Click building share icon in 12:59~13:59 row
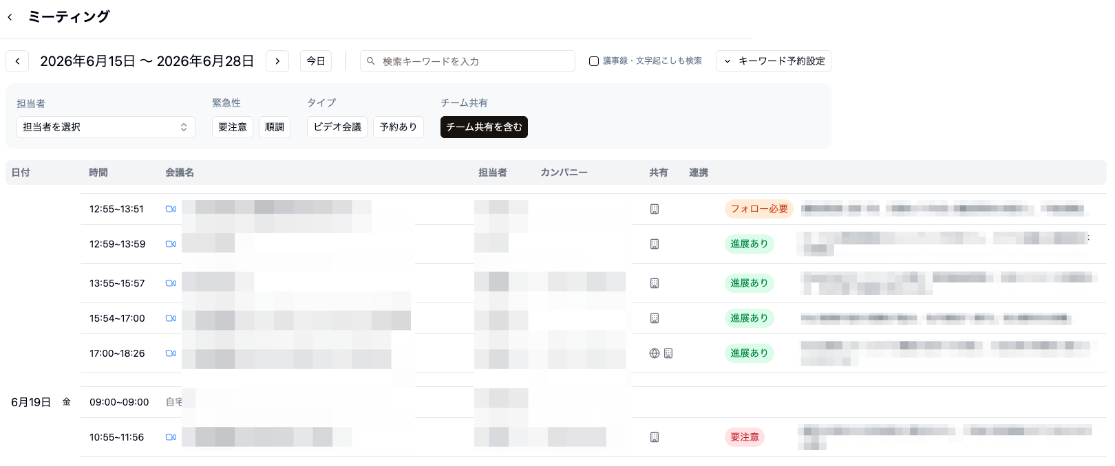 pyautogui.click(x=655, y=244)
